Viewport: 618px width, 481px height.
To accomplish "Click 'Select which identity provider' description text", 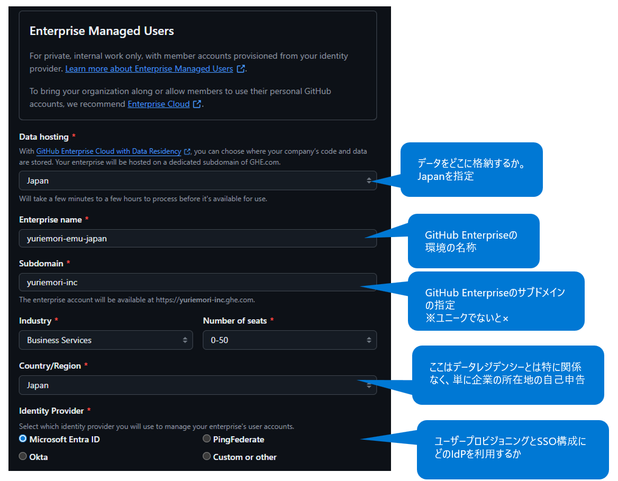I will coord(157,426).
